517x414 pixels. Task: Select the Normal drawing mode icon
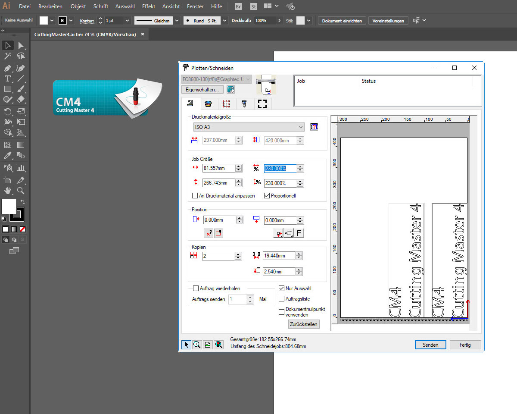tap(6, 239)
